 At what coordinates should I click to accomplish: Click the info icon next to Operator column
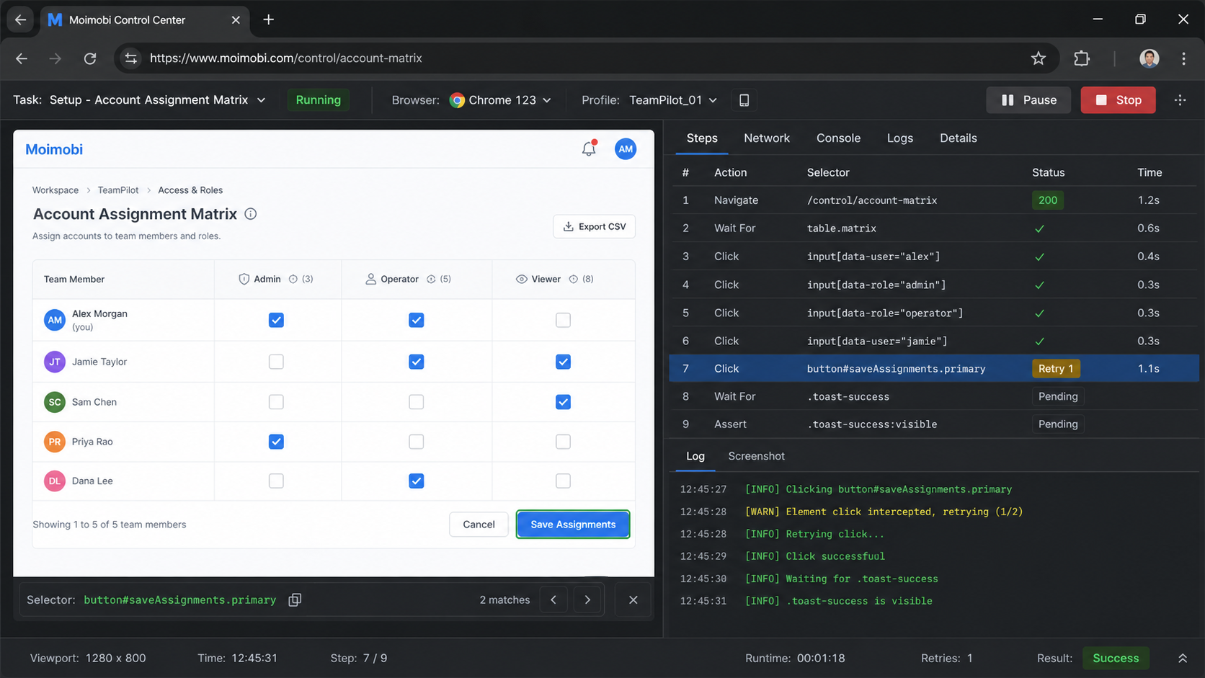[431, 279]
